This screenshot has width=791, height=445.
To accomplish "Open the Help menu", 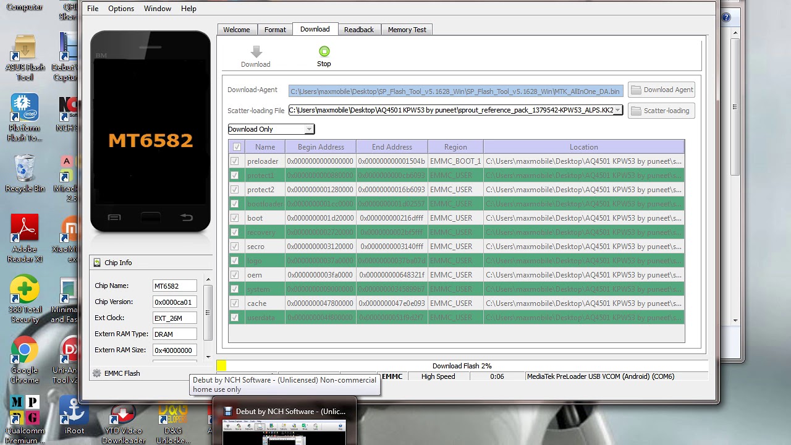I will pyautogui.click(x=188, y=9).
